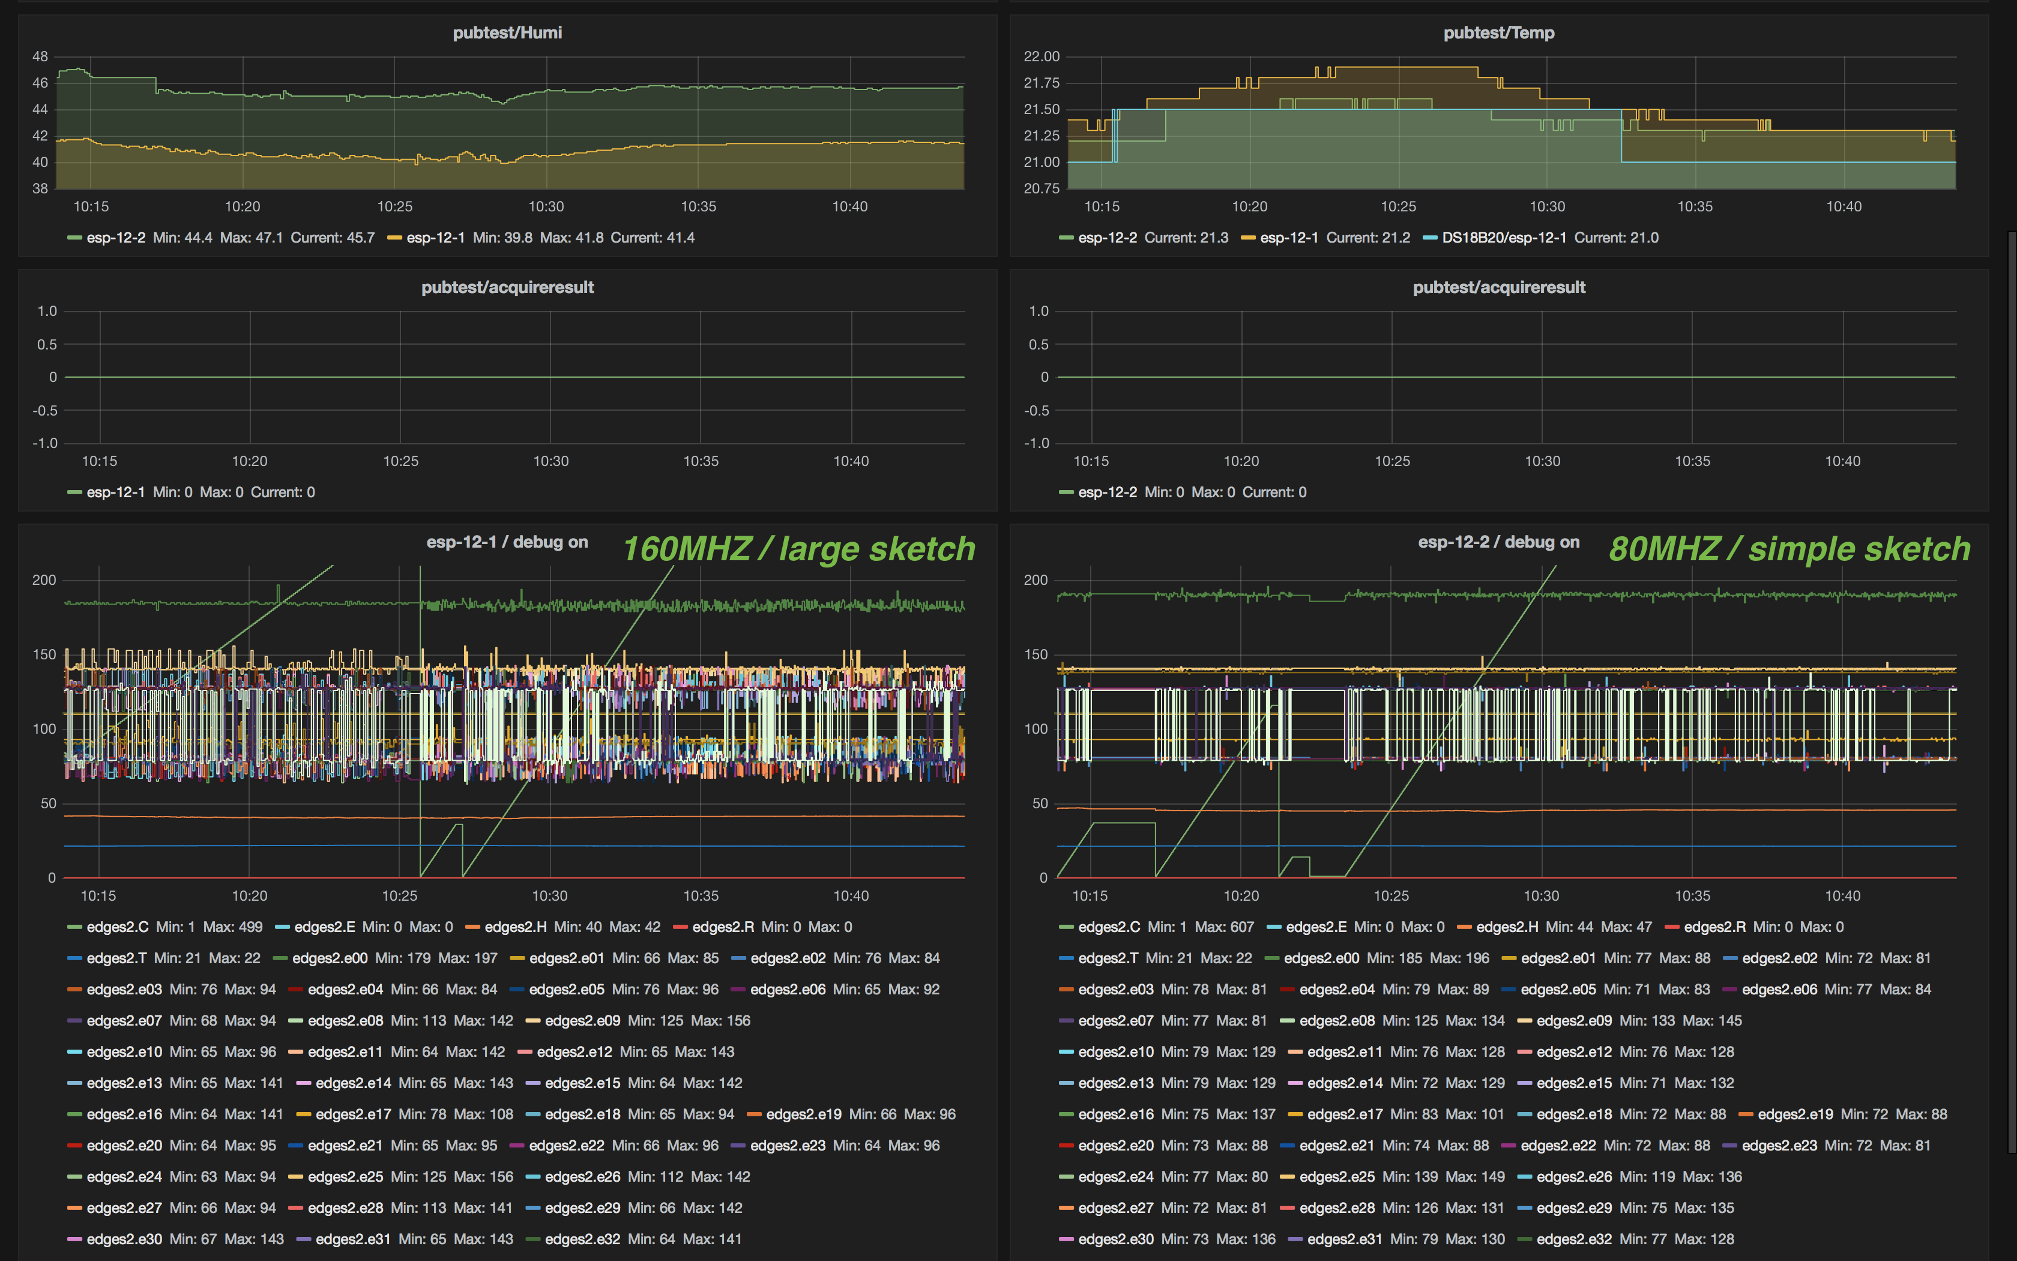Select edges2.e26 Min 112 Max 142 entry
Viewport: 2017px width, 1261px height.
coord(583,1177)
